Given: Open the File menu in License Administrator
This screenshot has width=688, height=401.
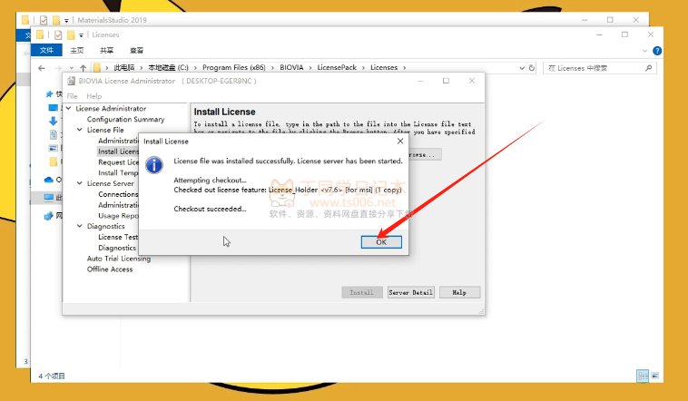Looking at the screenshot, I should (x=72, y=96).
